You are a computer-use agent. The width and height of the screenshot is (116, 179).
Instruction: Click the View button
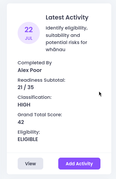pos(30,164)
